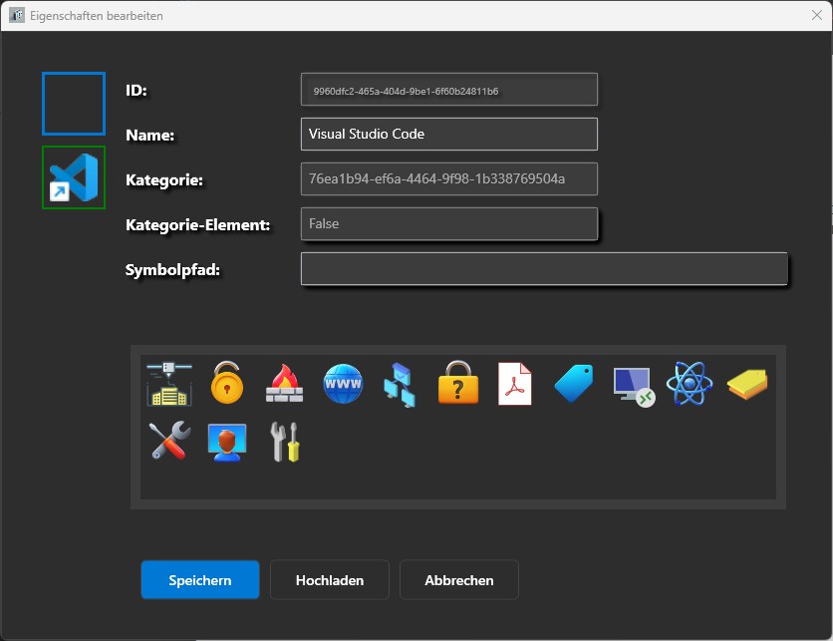This screenshot has width=833, height=641.
Task: Select the firewall flame icon
Action: pos(284,383)
